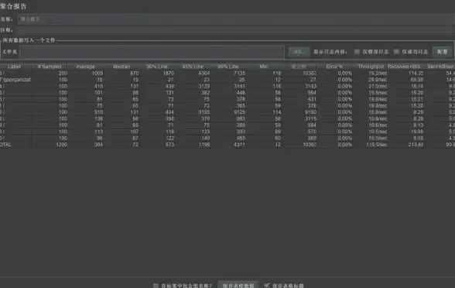
Task: Click the TOTAL row 95% line 1195
Action: pos(204,145)
